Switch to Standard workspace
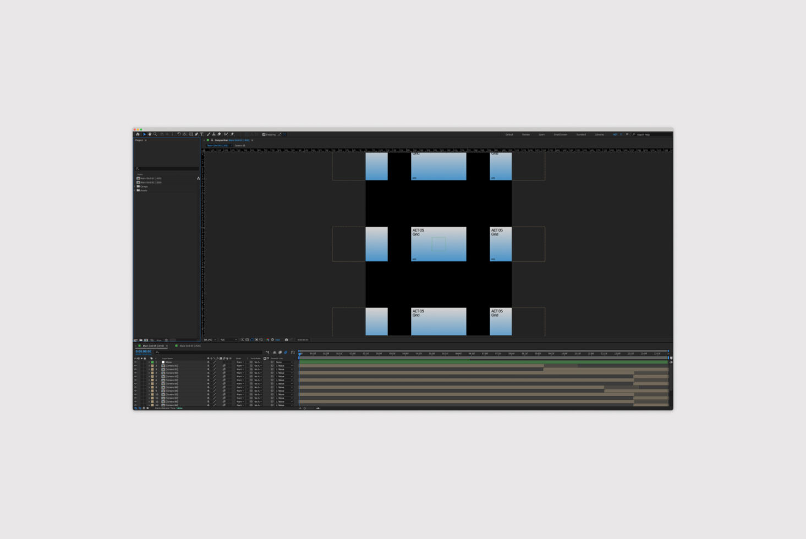 pos(581,134)
